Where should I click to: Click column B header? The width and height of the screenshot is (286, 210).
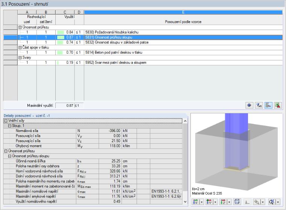click(46, 12)
